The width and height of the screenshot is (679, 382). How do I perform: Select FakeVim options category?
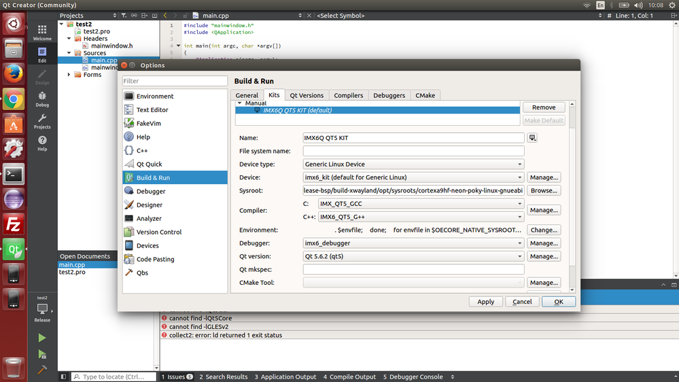point(175,124)
